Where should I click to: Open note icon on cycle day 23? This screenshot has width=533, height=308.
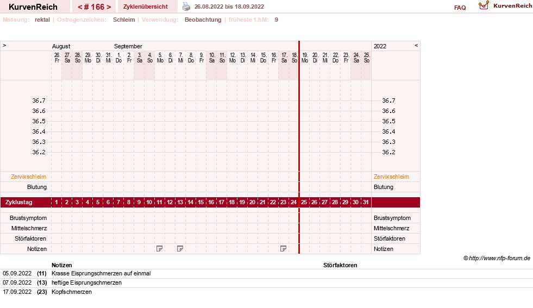(x=283, y=249)
